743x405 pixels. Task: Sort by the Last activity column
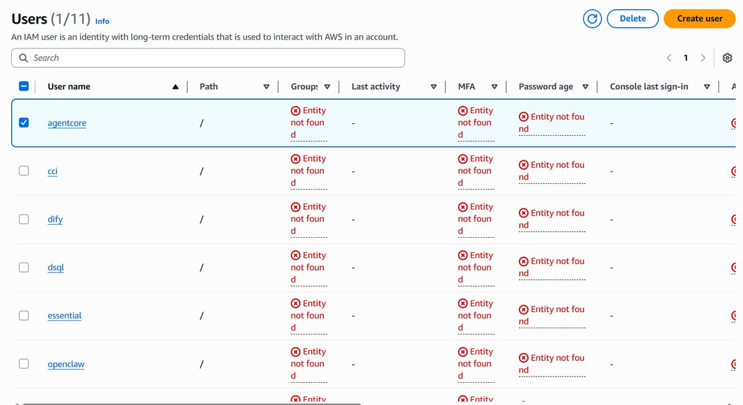point(433,87)
